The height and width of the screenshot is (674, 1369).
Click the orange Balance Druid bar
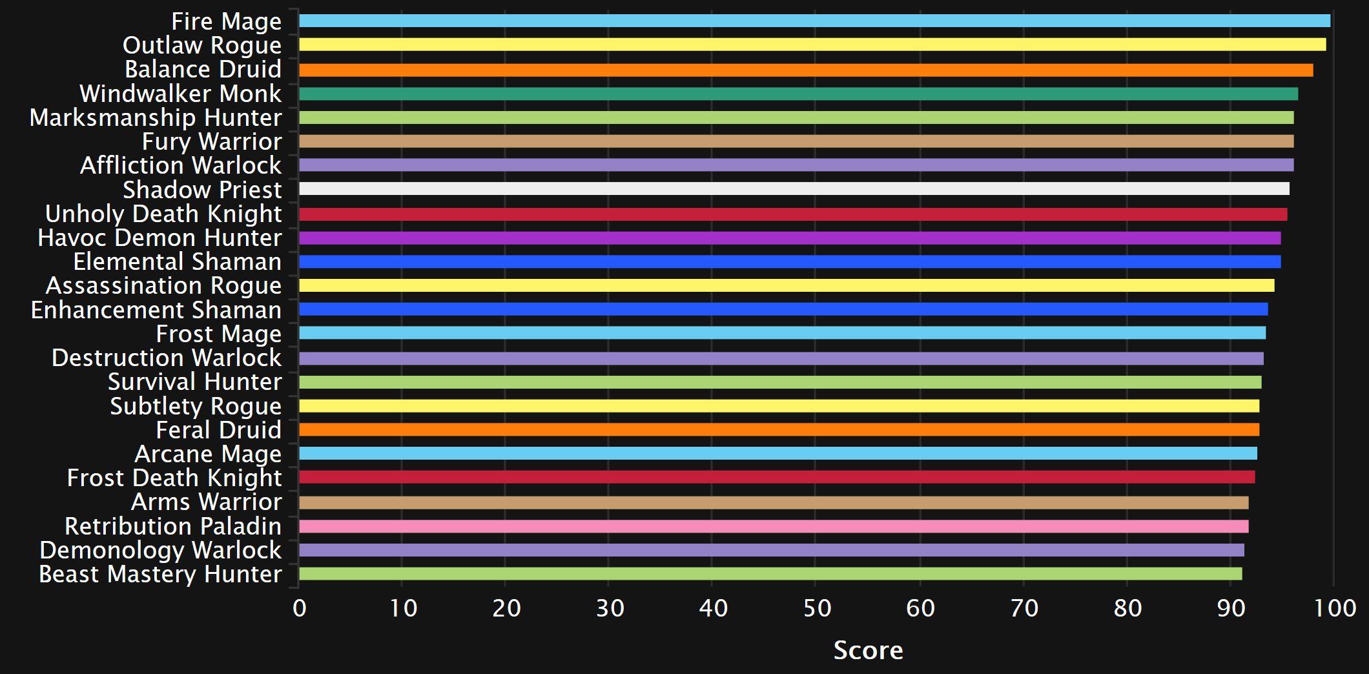(807, 70)
